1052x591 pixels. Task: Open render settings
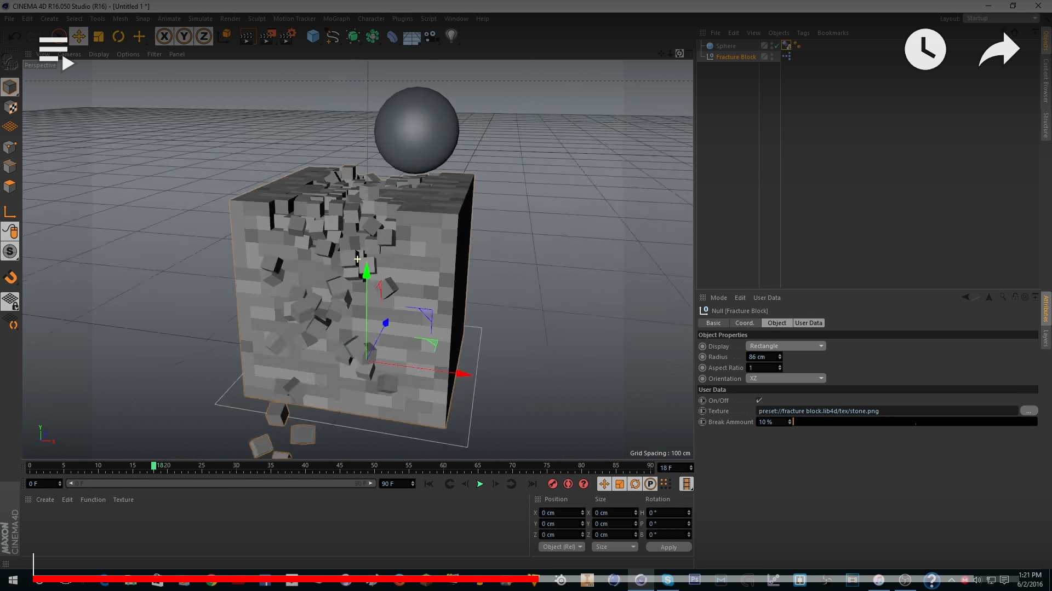pos(288,37)
